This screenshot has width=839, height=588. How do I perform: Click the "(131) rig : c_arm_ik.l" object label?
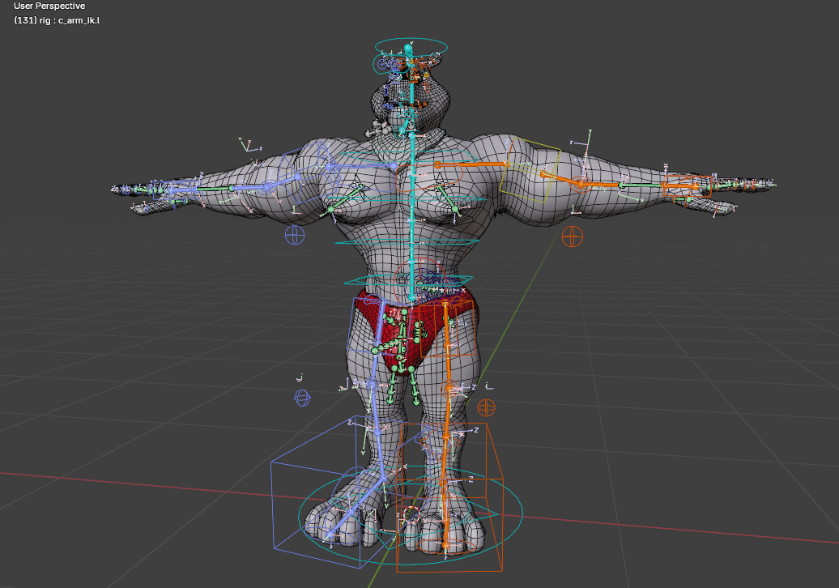coord(57,20)
